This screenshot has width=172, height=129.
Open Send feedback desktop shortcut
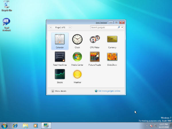pos(7,25)
